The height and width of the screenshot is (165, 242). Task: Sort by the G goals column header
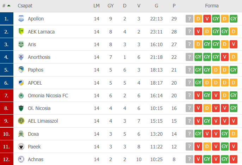coord(156,6)
